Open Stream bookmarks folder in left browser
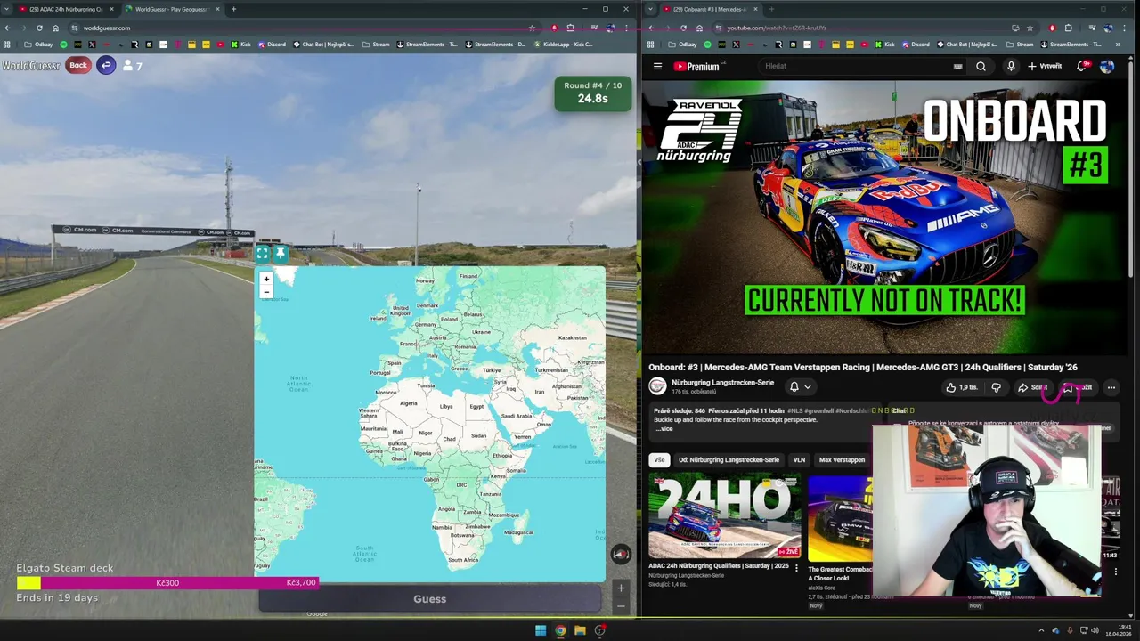Image resolution: width=1140 pixels, height=641 pixels. point(376,45)
